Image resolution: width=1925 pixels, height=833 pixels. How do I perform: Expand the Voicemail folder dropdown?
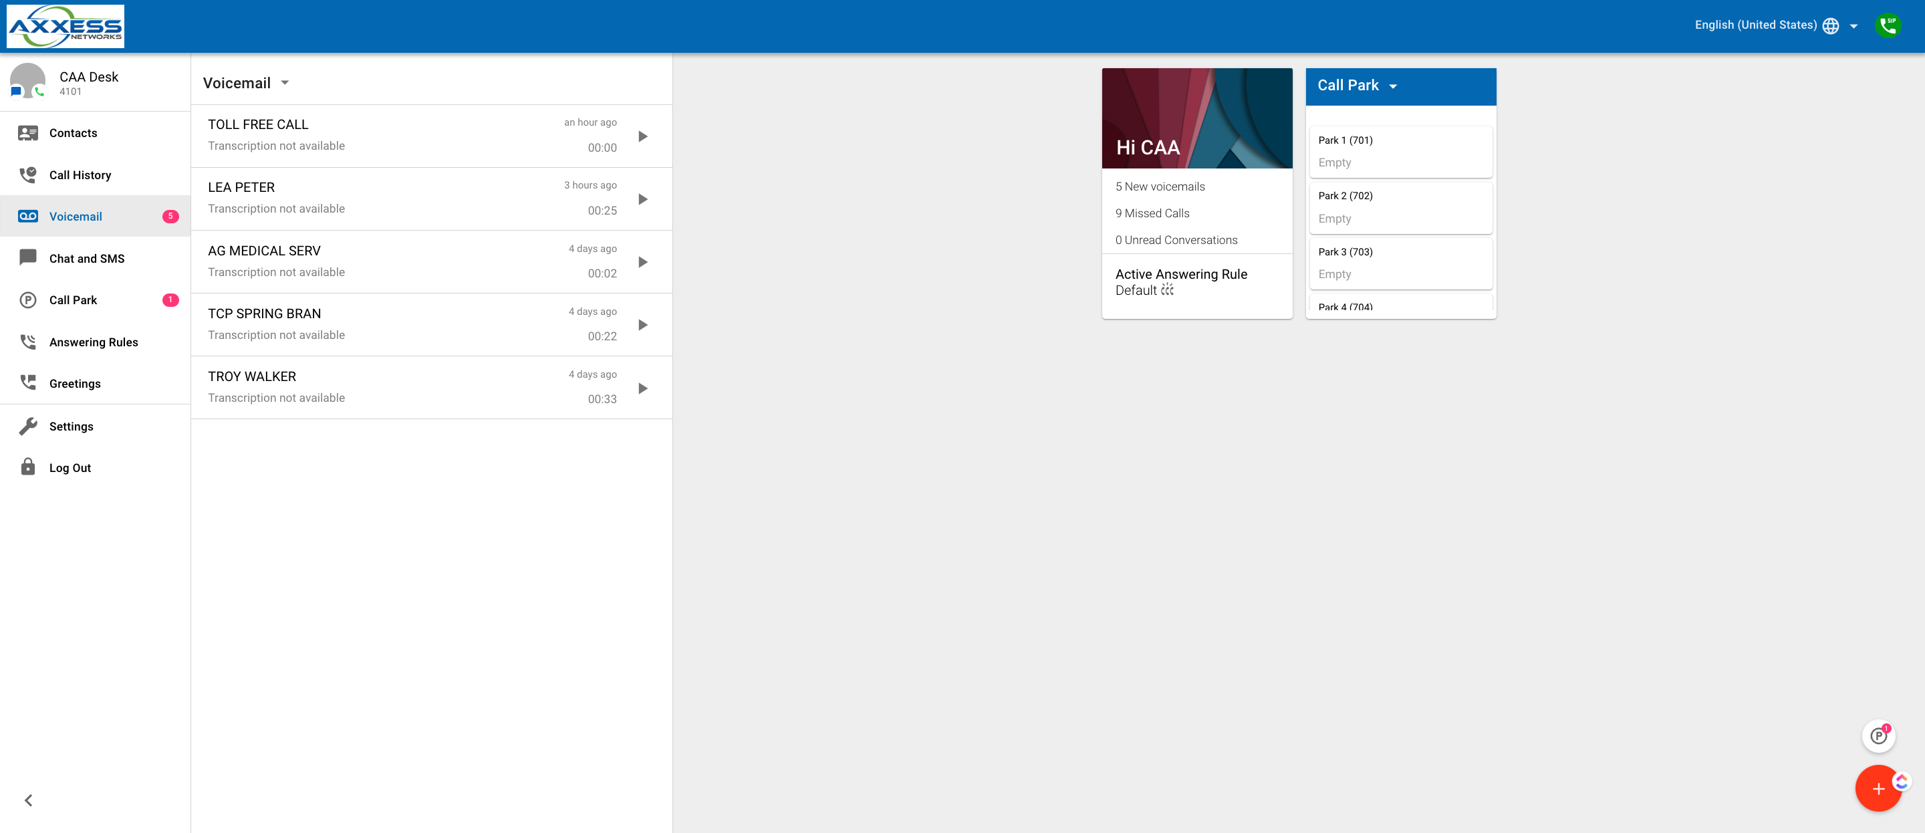coord(285,83)
